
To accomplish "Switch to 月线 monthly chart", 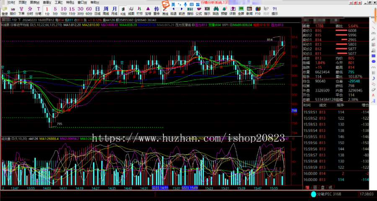I will click(114, 11).
